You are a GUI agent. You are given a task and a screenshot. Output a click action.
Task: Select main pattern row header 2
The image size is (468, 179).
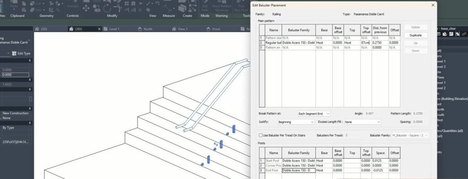coord(262,43)
